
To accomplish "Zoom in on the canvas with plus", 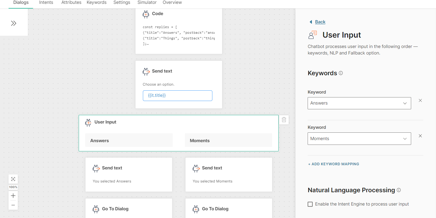I will point(13,196).
